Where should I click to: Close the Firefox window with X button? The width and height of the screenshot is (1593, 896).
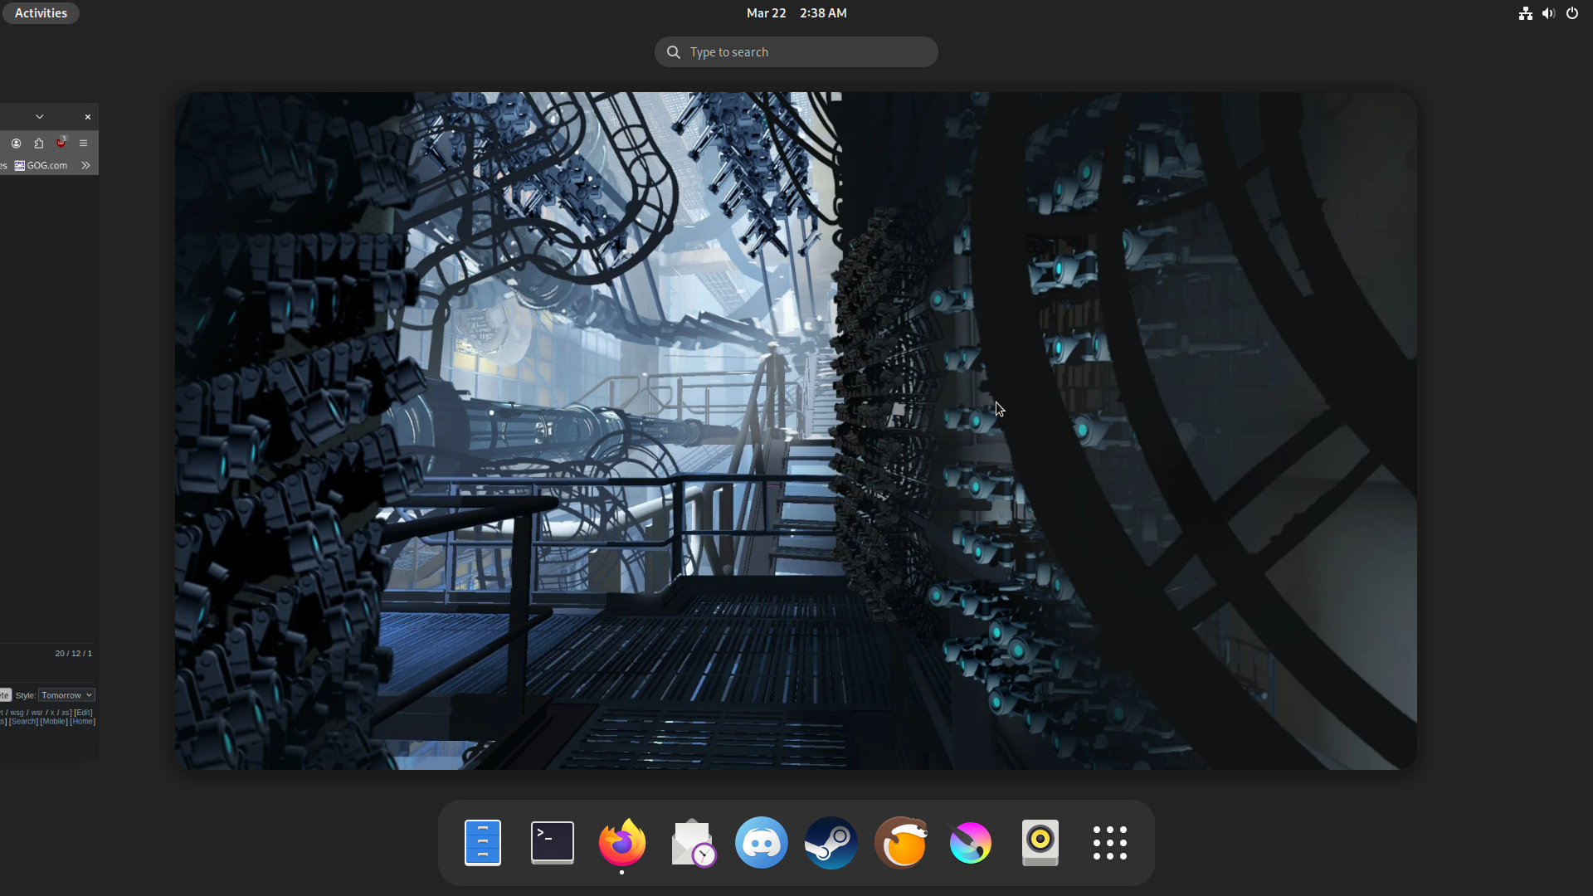[x=88, y=117]
